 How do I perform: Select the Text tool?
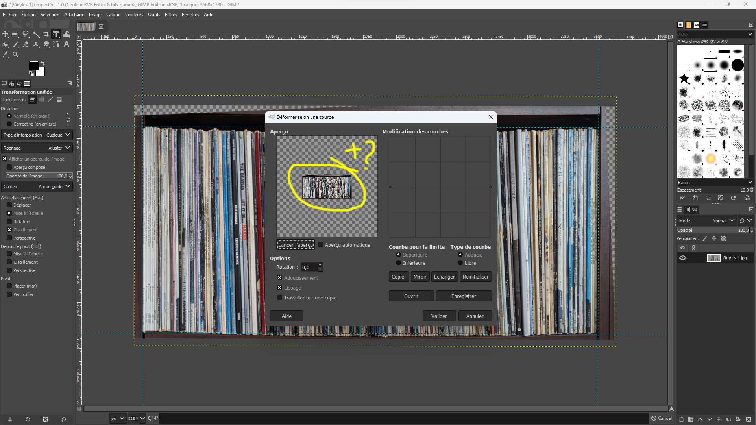click(x=67, y=44)
